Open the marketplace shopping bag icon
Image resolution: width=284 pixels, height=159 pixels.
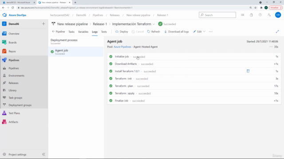click(x=251, y=15)
